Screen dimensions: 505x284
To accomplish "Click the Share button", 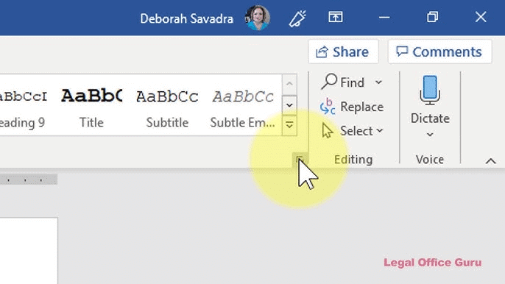I will tap(343, 52).
